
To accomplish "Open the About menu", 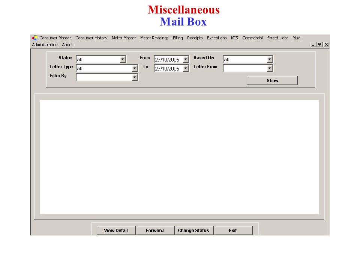I will point(67,45).
